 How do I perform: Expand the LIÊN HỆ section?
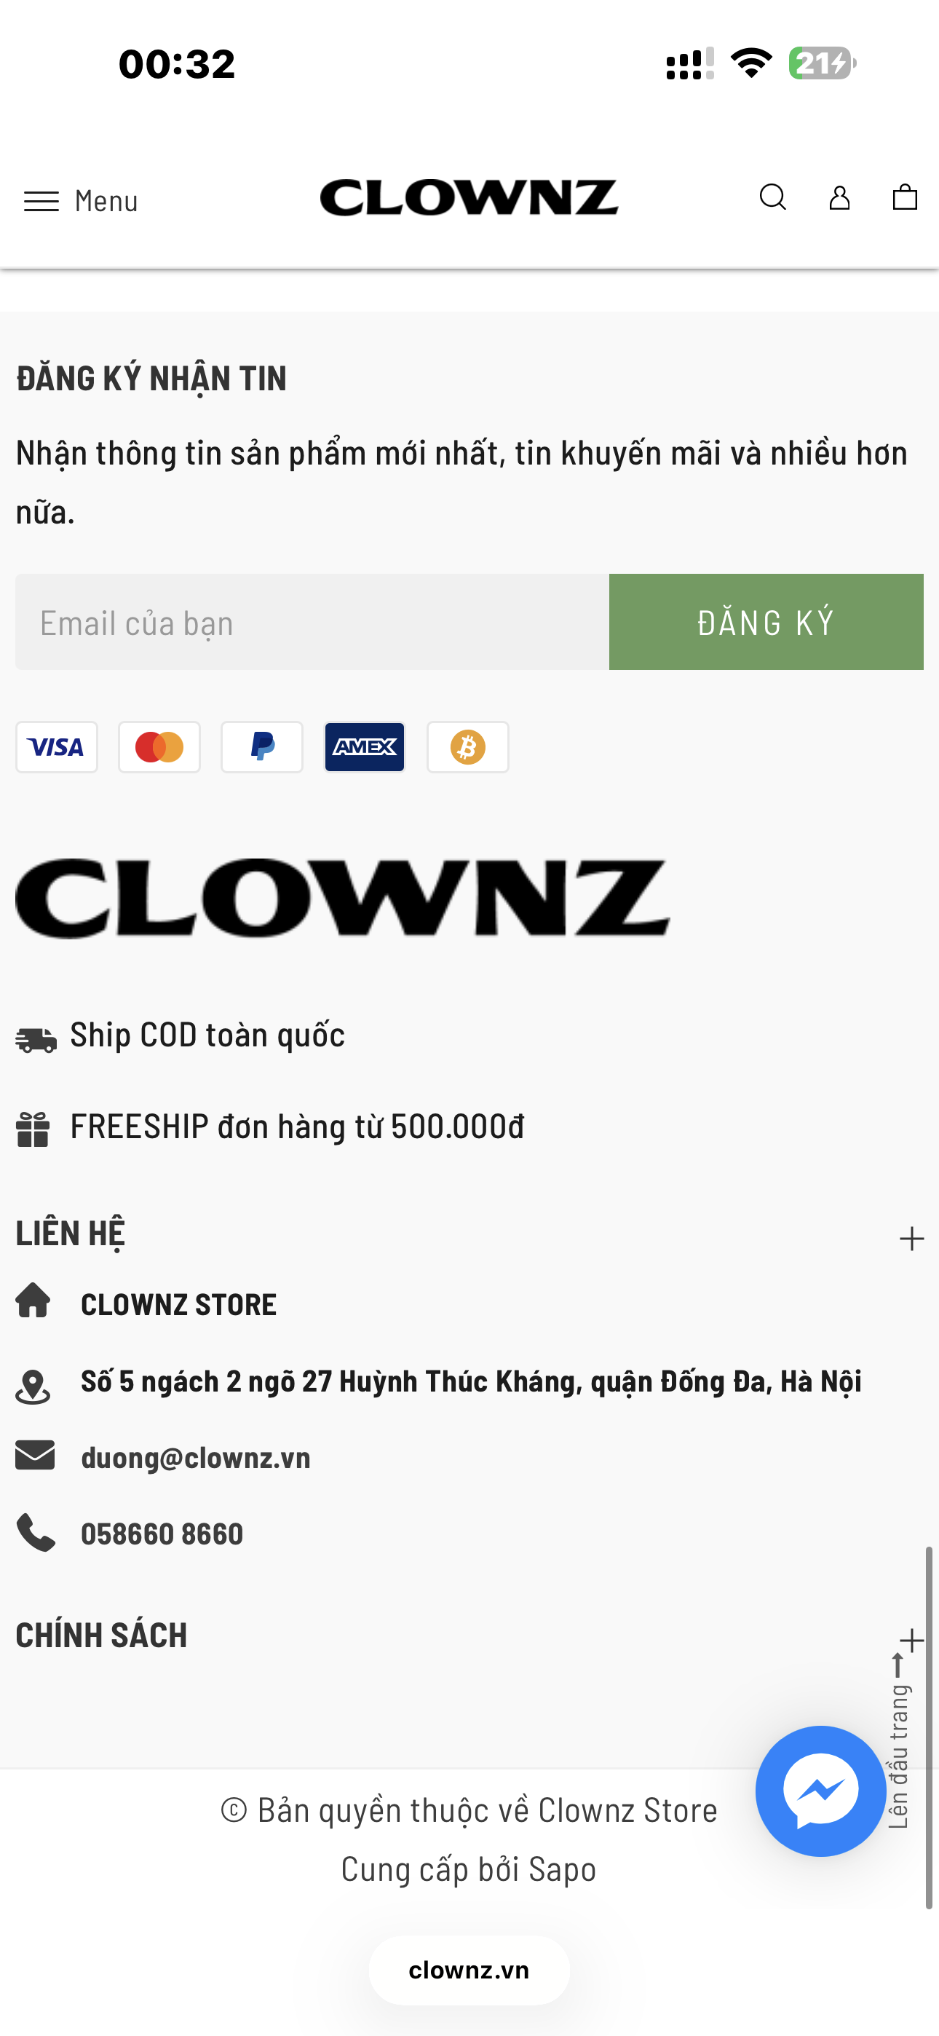(x=911, y=1239)
